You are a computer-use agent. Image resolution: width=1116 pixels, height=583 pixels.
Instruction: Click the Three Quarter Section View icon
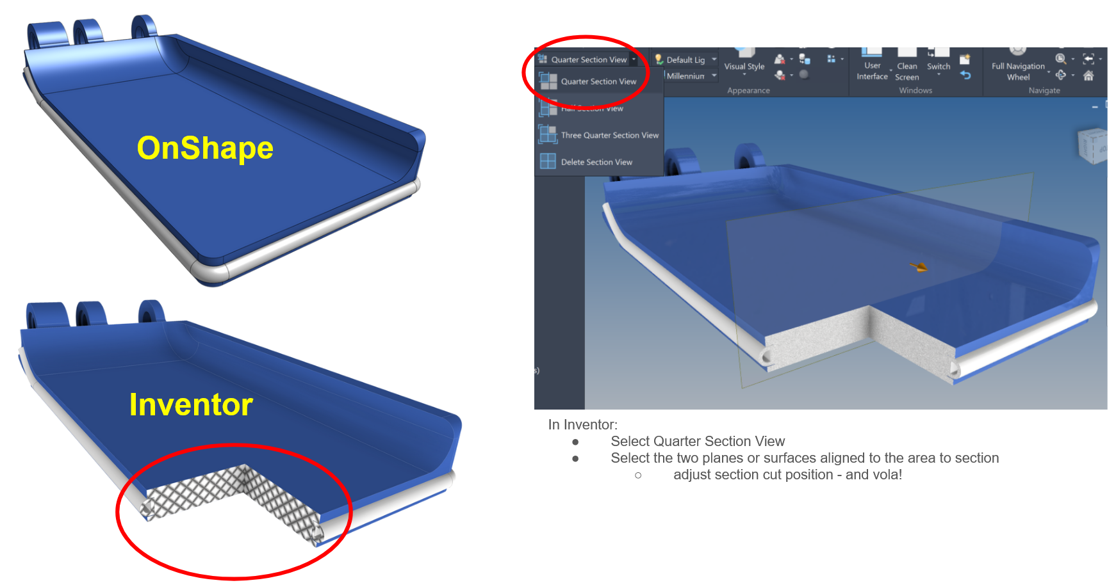tap(548, 134)
